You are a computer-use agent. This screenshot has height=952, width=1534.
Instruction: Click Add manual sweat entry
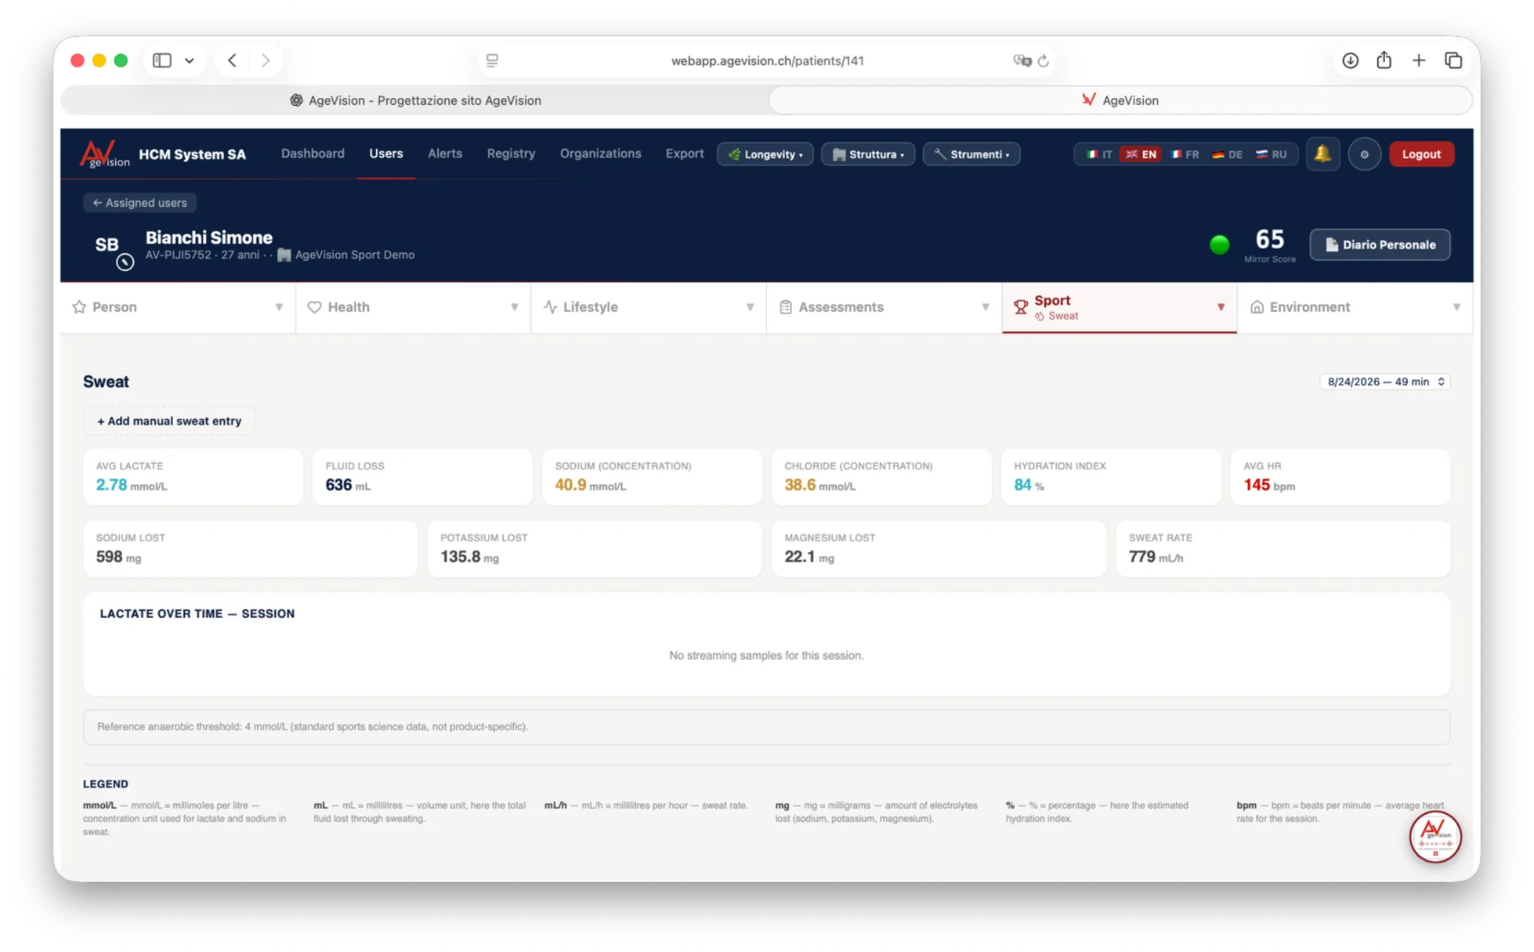point(170,421)
